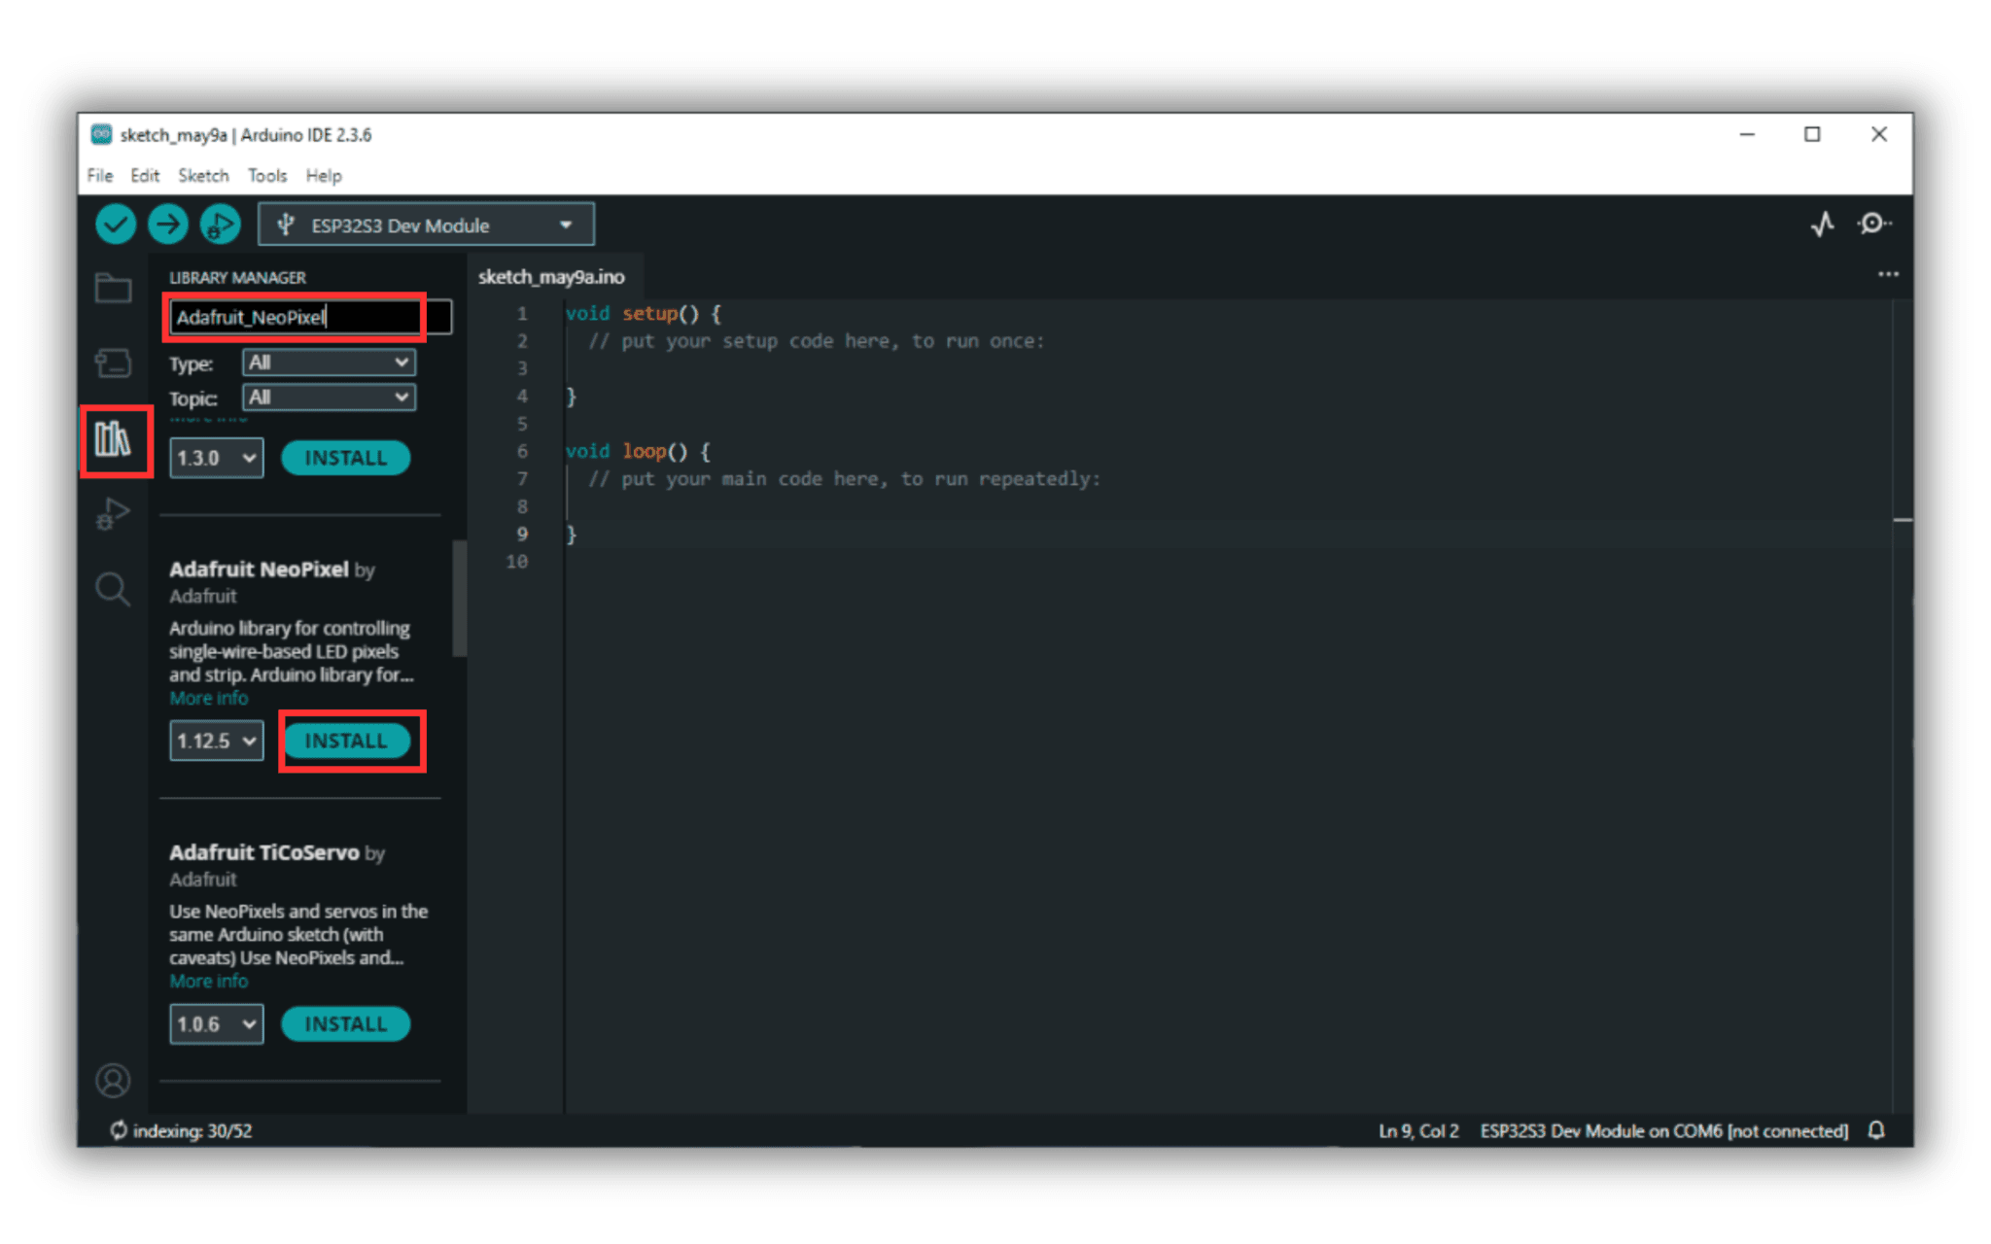Open the File menu

tap(99, 176)
